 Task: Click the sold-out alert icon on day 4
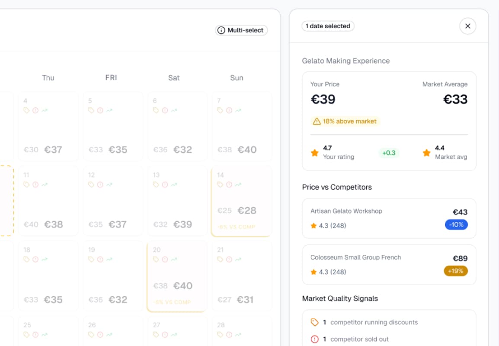35,110
